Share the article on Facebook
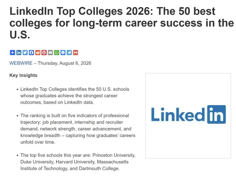Image resolution: width=236 pixels, height=176 pixels. (31, 53)
